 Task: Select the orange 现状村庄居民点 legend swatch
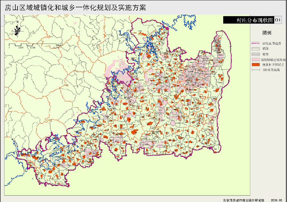pyautogui.click(x=255, y=65)
